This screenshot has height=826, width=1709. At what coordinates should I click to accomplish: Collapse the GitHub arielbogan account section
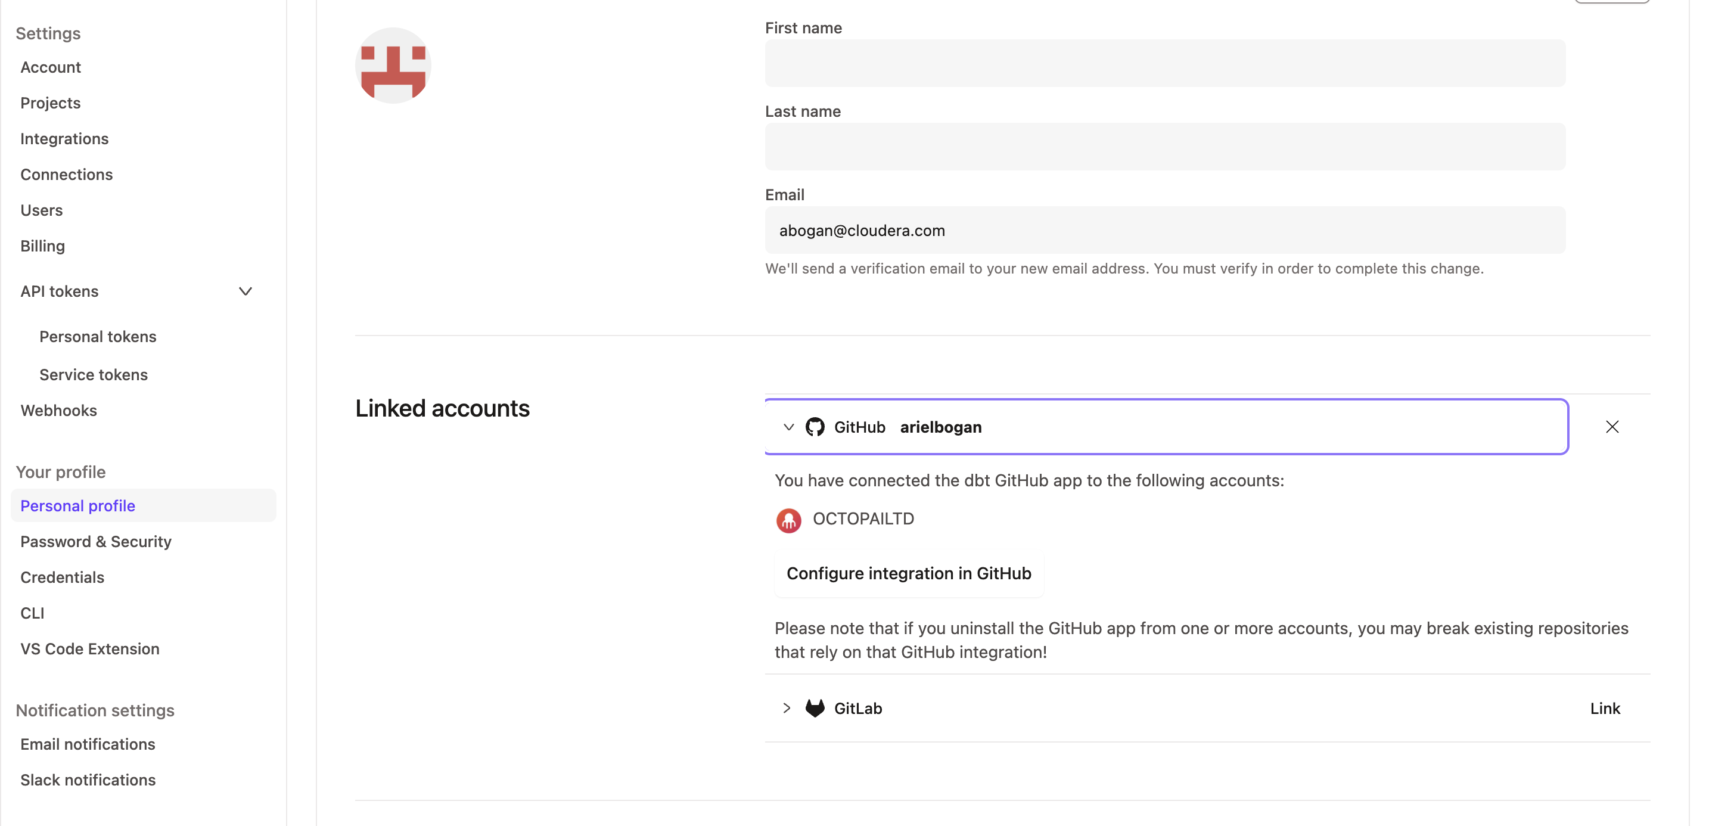(x=788, y=427)
